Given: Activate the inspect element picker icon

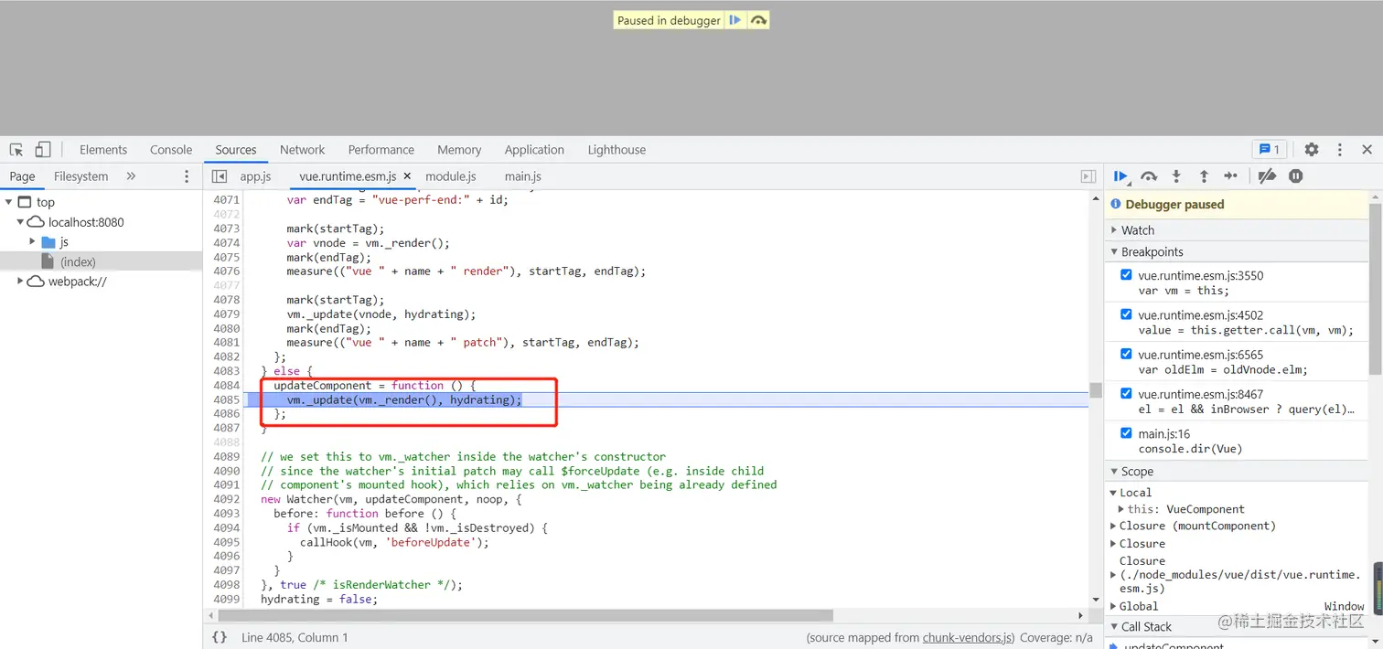Looking at the screenshot, I should coord(16,150).
